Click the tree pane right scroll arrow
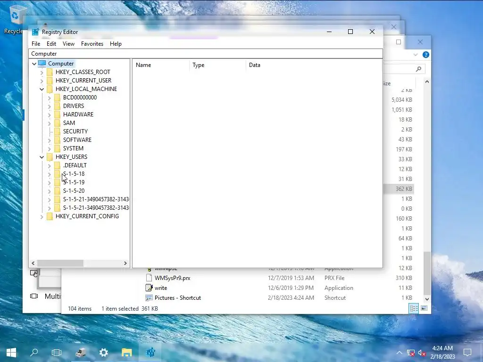This screenshot has height=362, width=483. coord(125,263)
